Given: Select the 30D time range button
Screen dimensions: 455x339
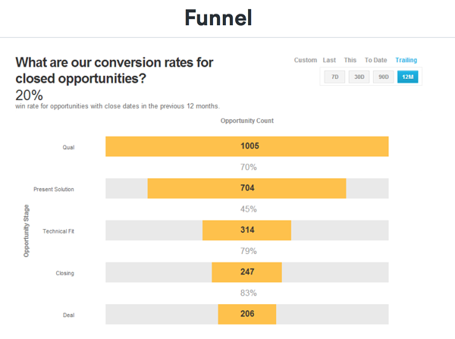Looking at the screenshot, I should (x=359, y=77).
